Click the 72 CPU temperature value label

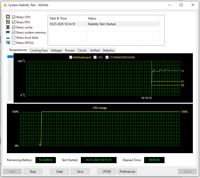click(182, 71)
